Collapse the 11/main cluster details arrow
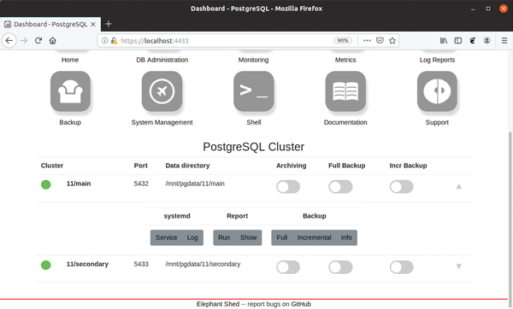 pyautogui.click(x=458, y=186)
